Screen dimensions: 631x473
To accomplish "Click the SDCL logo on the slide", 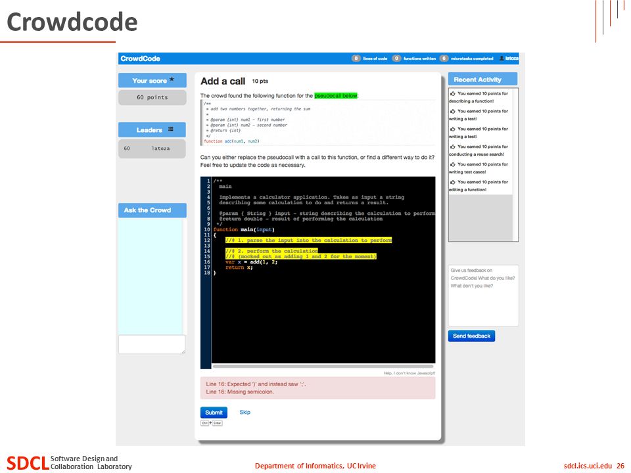I will tap(28, 462).
